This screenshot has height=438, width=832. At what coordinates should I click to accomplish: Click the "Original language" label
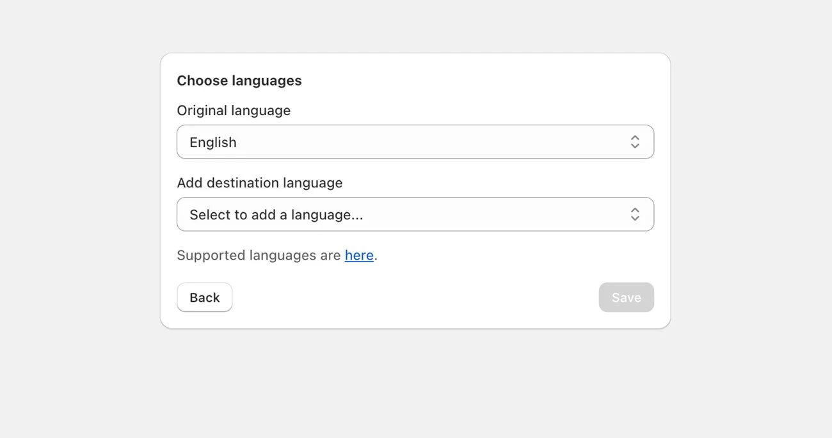234,111
